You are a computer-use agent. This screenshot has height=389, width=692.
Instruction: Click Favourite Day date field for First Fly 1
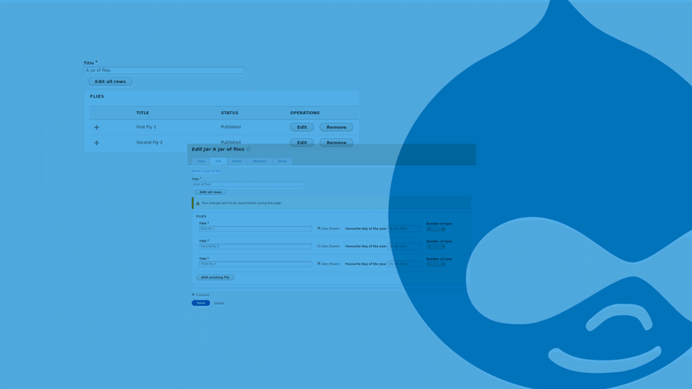click(x=404, y=229)
